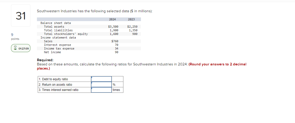Click the Return on assets ratio answer field

pos(101,84)
